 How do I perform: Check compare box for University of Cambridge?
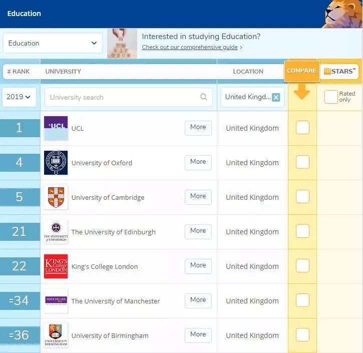[x=302, y=197]
